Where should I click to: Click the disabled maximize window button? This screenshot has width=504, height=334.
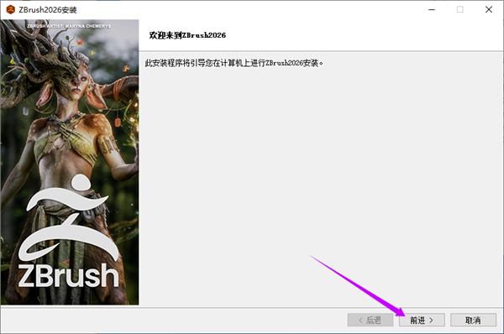[460, 9]
